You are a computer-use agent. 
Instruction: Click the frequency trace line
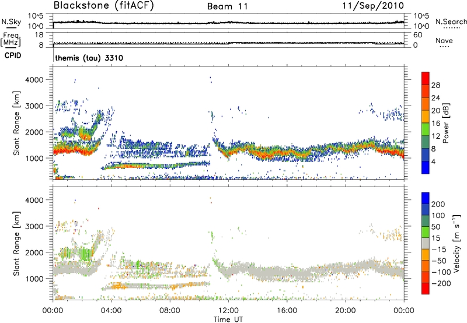[228, 44]
